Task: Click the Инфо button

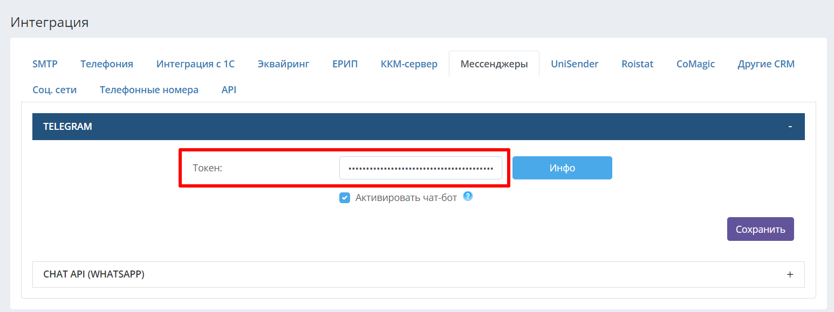Action: (562, 168)
